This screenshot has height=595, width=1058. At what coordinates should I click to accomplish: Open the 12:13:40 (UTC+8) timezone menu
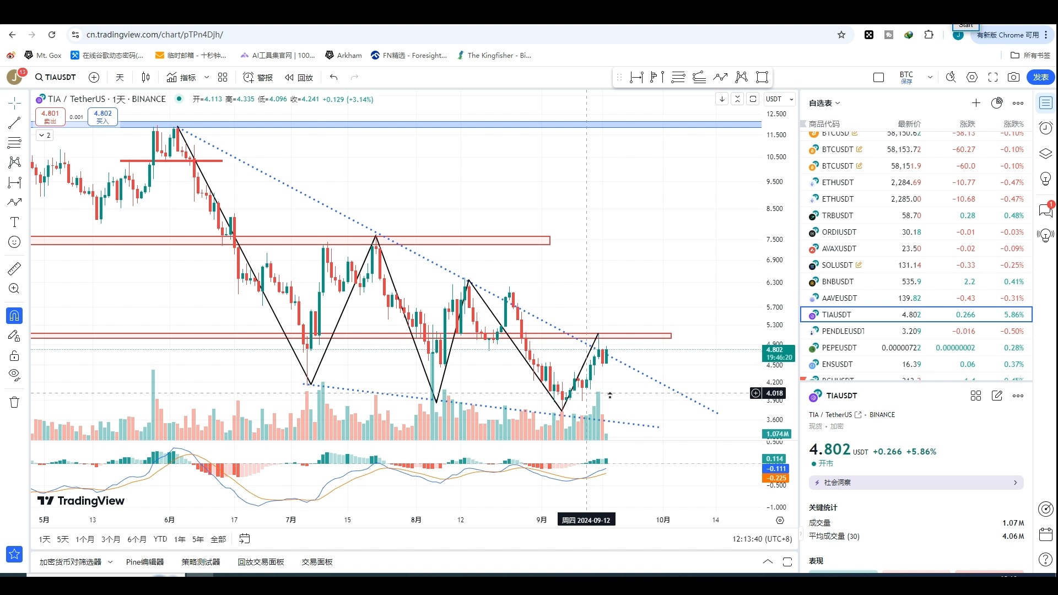762,539
